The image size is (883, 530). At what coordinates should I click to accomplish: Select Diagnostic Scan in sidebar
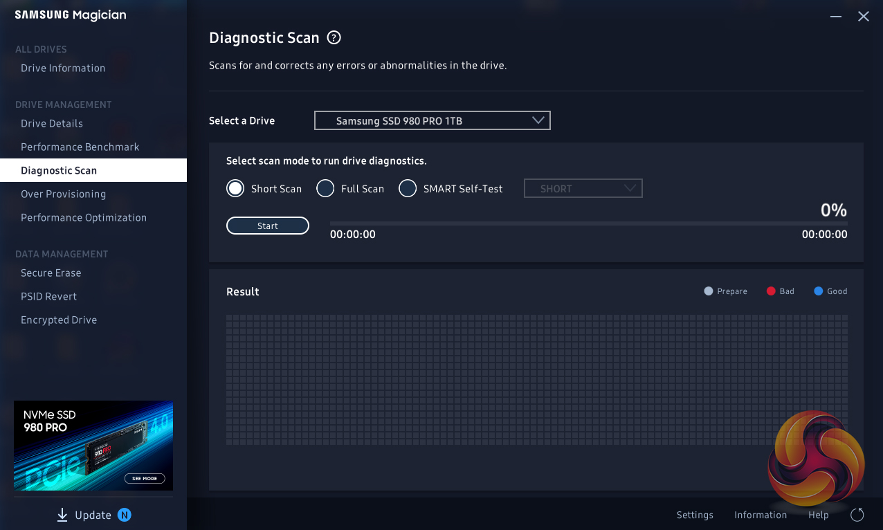click(x=93, y=170)
